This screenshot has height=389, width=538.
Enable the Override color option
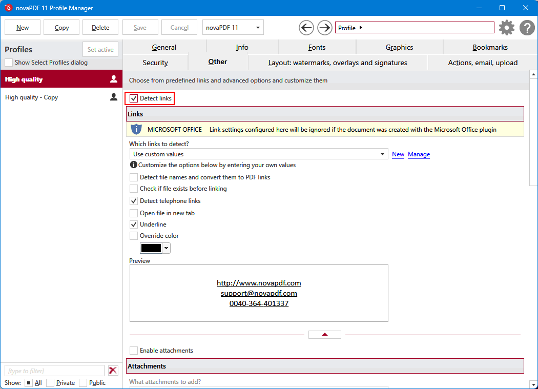pyautogui.click(x=134, y=236)
